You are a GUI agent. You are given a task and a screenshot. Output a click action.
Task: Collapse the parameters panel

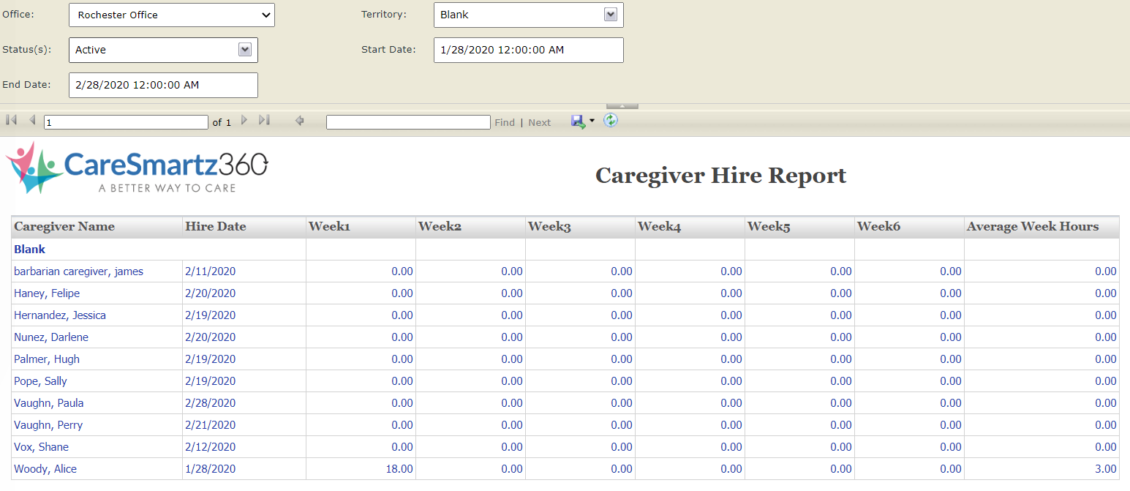tap(622, 106)
